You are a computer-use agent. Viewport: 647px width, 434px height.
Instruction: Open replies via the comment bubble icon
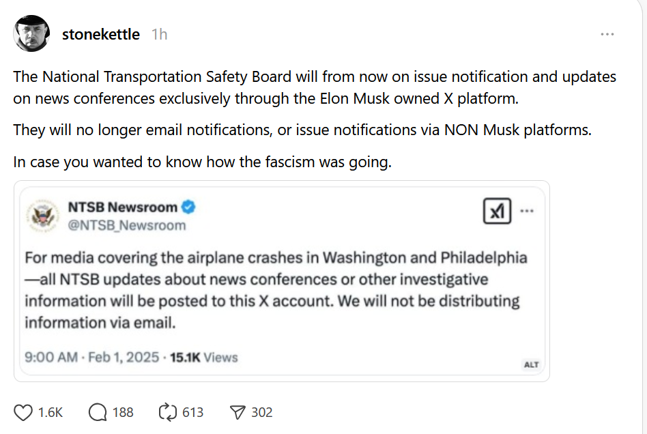(98, 412)
